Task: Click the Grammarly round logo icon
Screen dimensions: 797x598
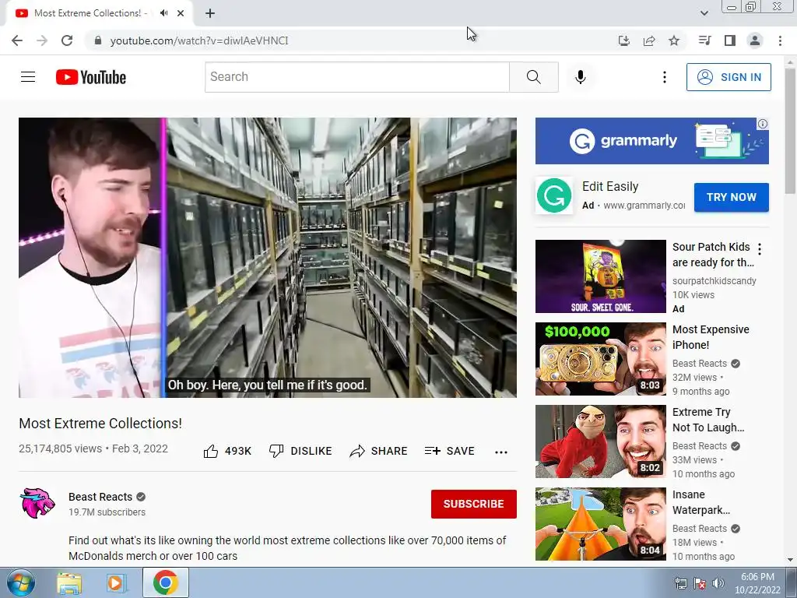Action: [554, 195]
